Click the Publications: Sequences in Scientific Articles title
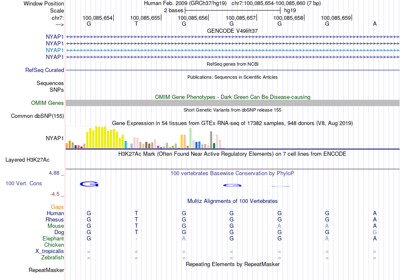This screenshot has height=280, width=400. pyautogui.click(x=232, y=77)
